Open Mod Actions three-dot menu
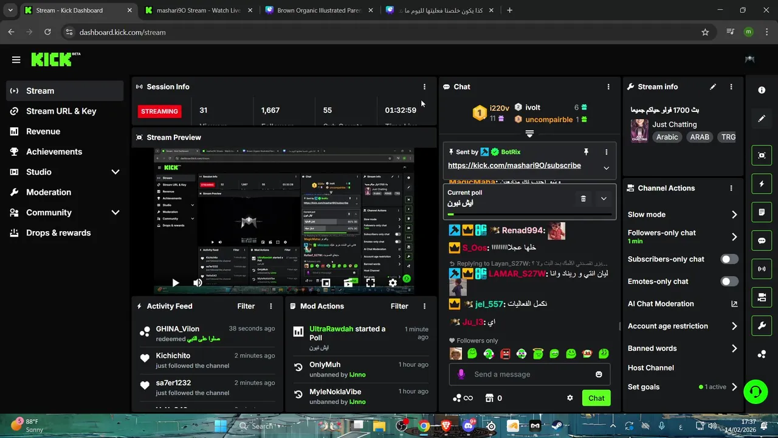Viewport: 778px width, 438px height. point(424,307)
